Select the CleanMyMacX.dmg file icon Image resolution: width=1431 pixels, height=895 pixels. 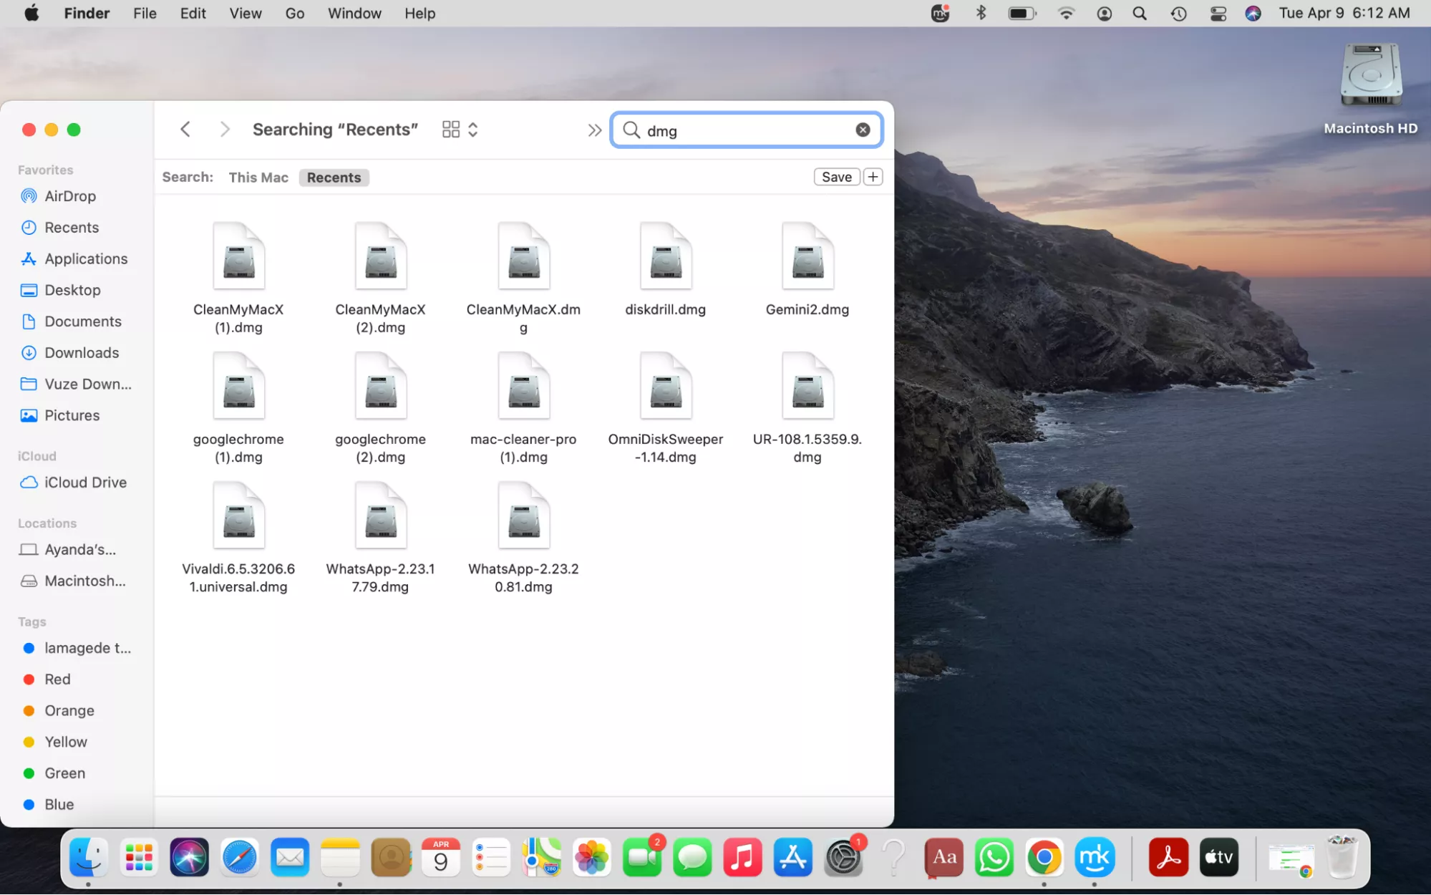pos(524,256)
